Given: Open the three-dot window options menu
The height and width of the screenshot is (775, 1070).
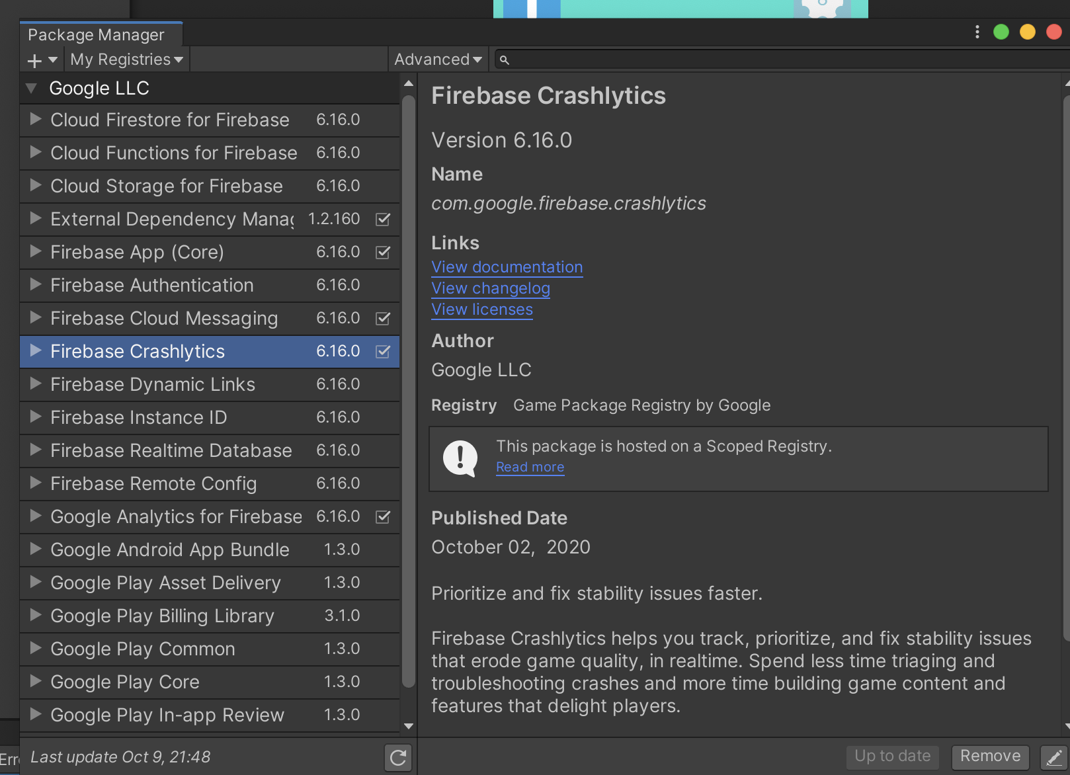Looking at the screenshot, I should click(x=977, y=32).
